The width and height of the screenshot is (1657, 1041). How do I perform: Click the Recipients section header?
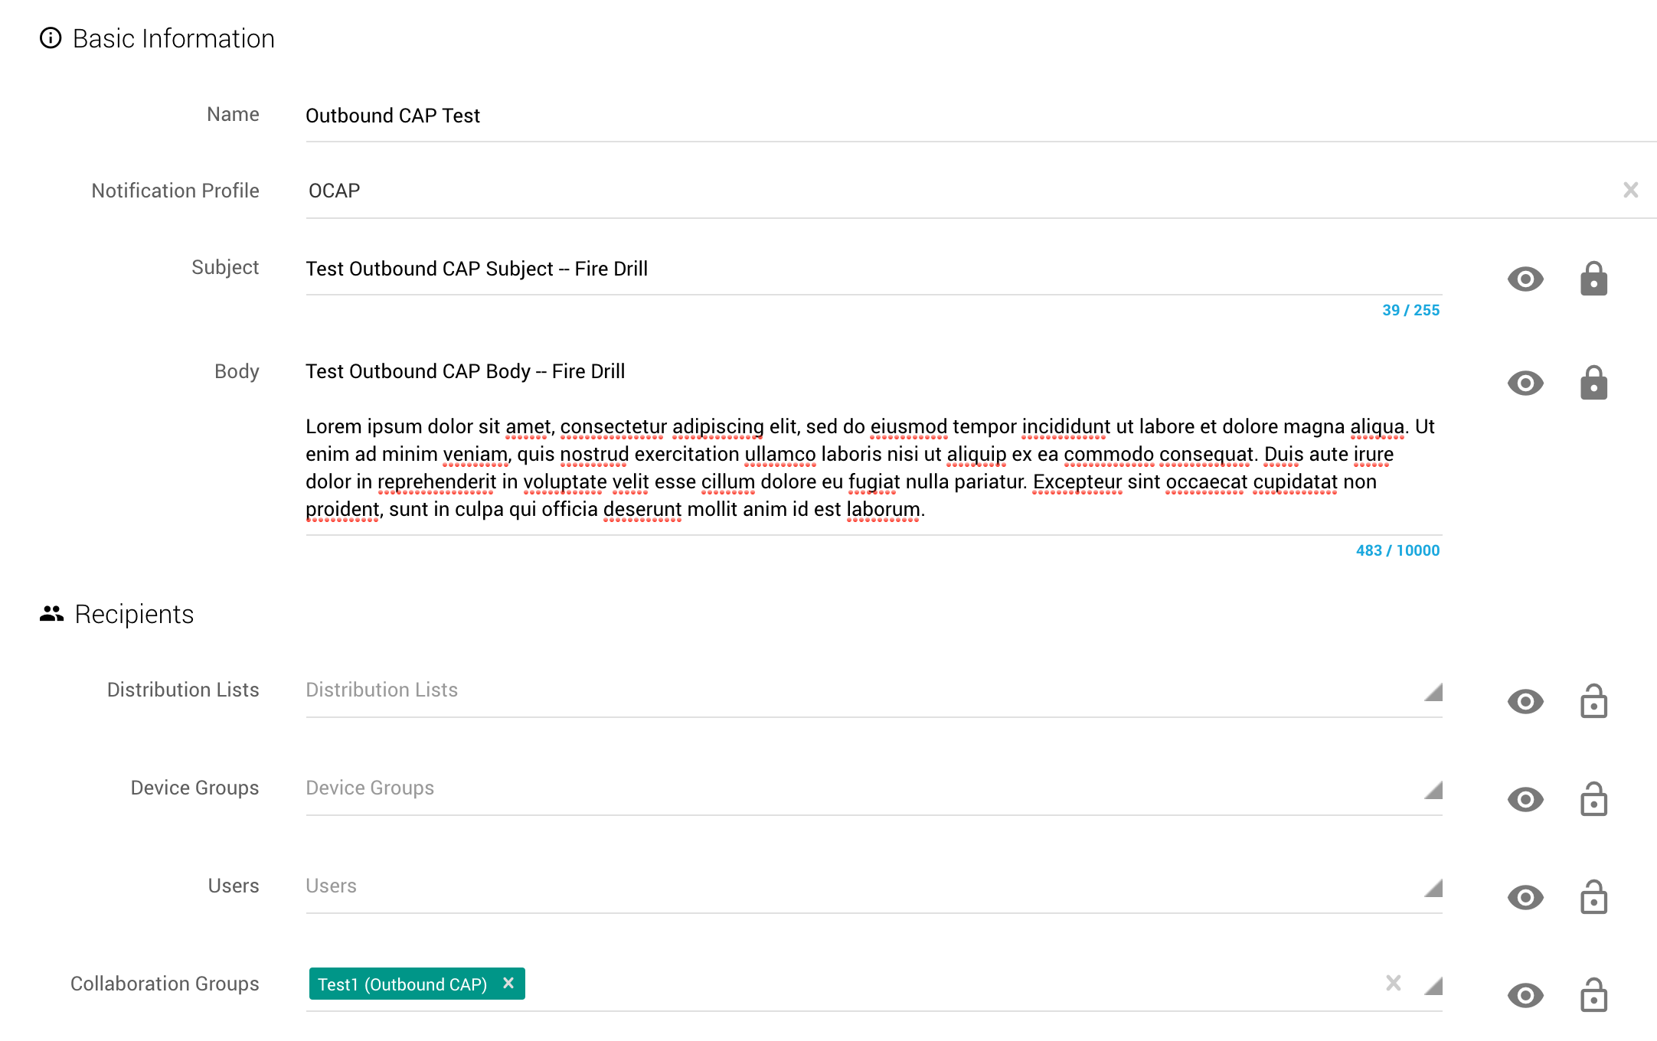(x=133, y=615)
